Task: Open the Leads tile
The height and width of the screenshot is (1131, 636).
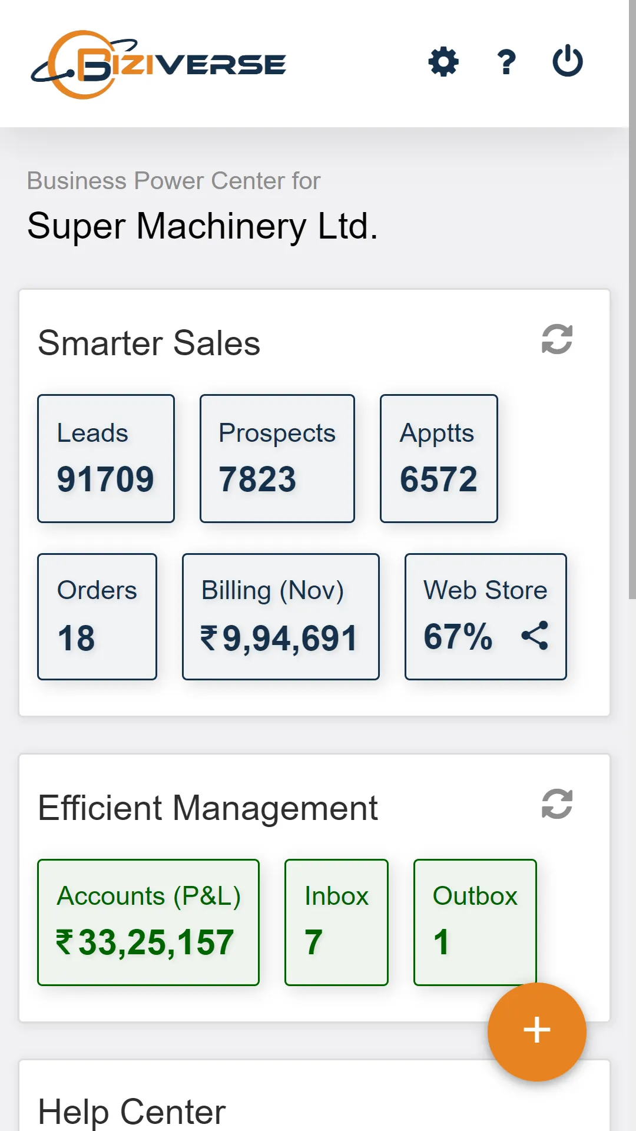Action: 106,458
